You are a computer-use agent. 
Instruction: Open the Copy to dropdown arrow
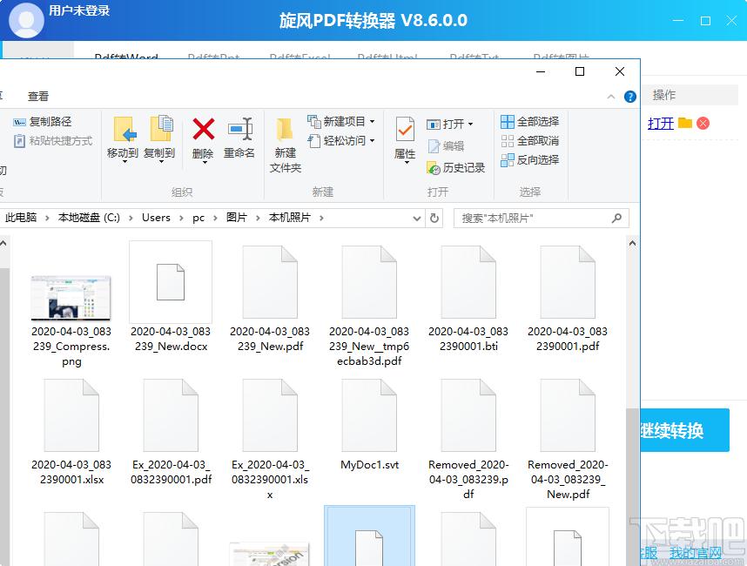click(161, 162)
